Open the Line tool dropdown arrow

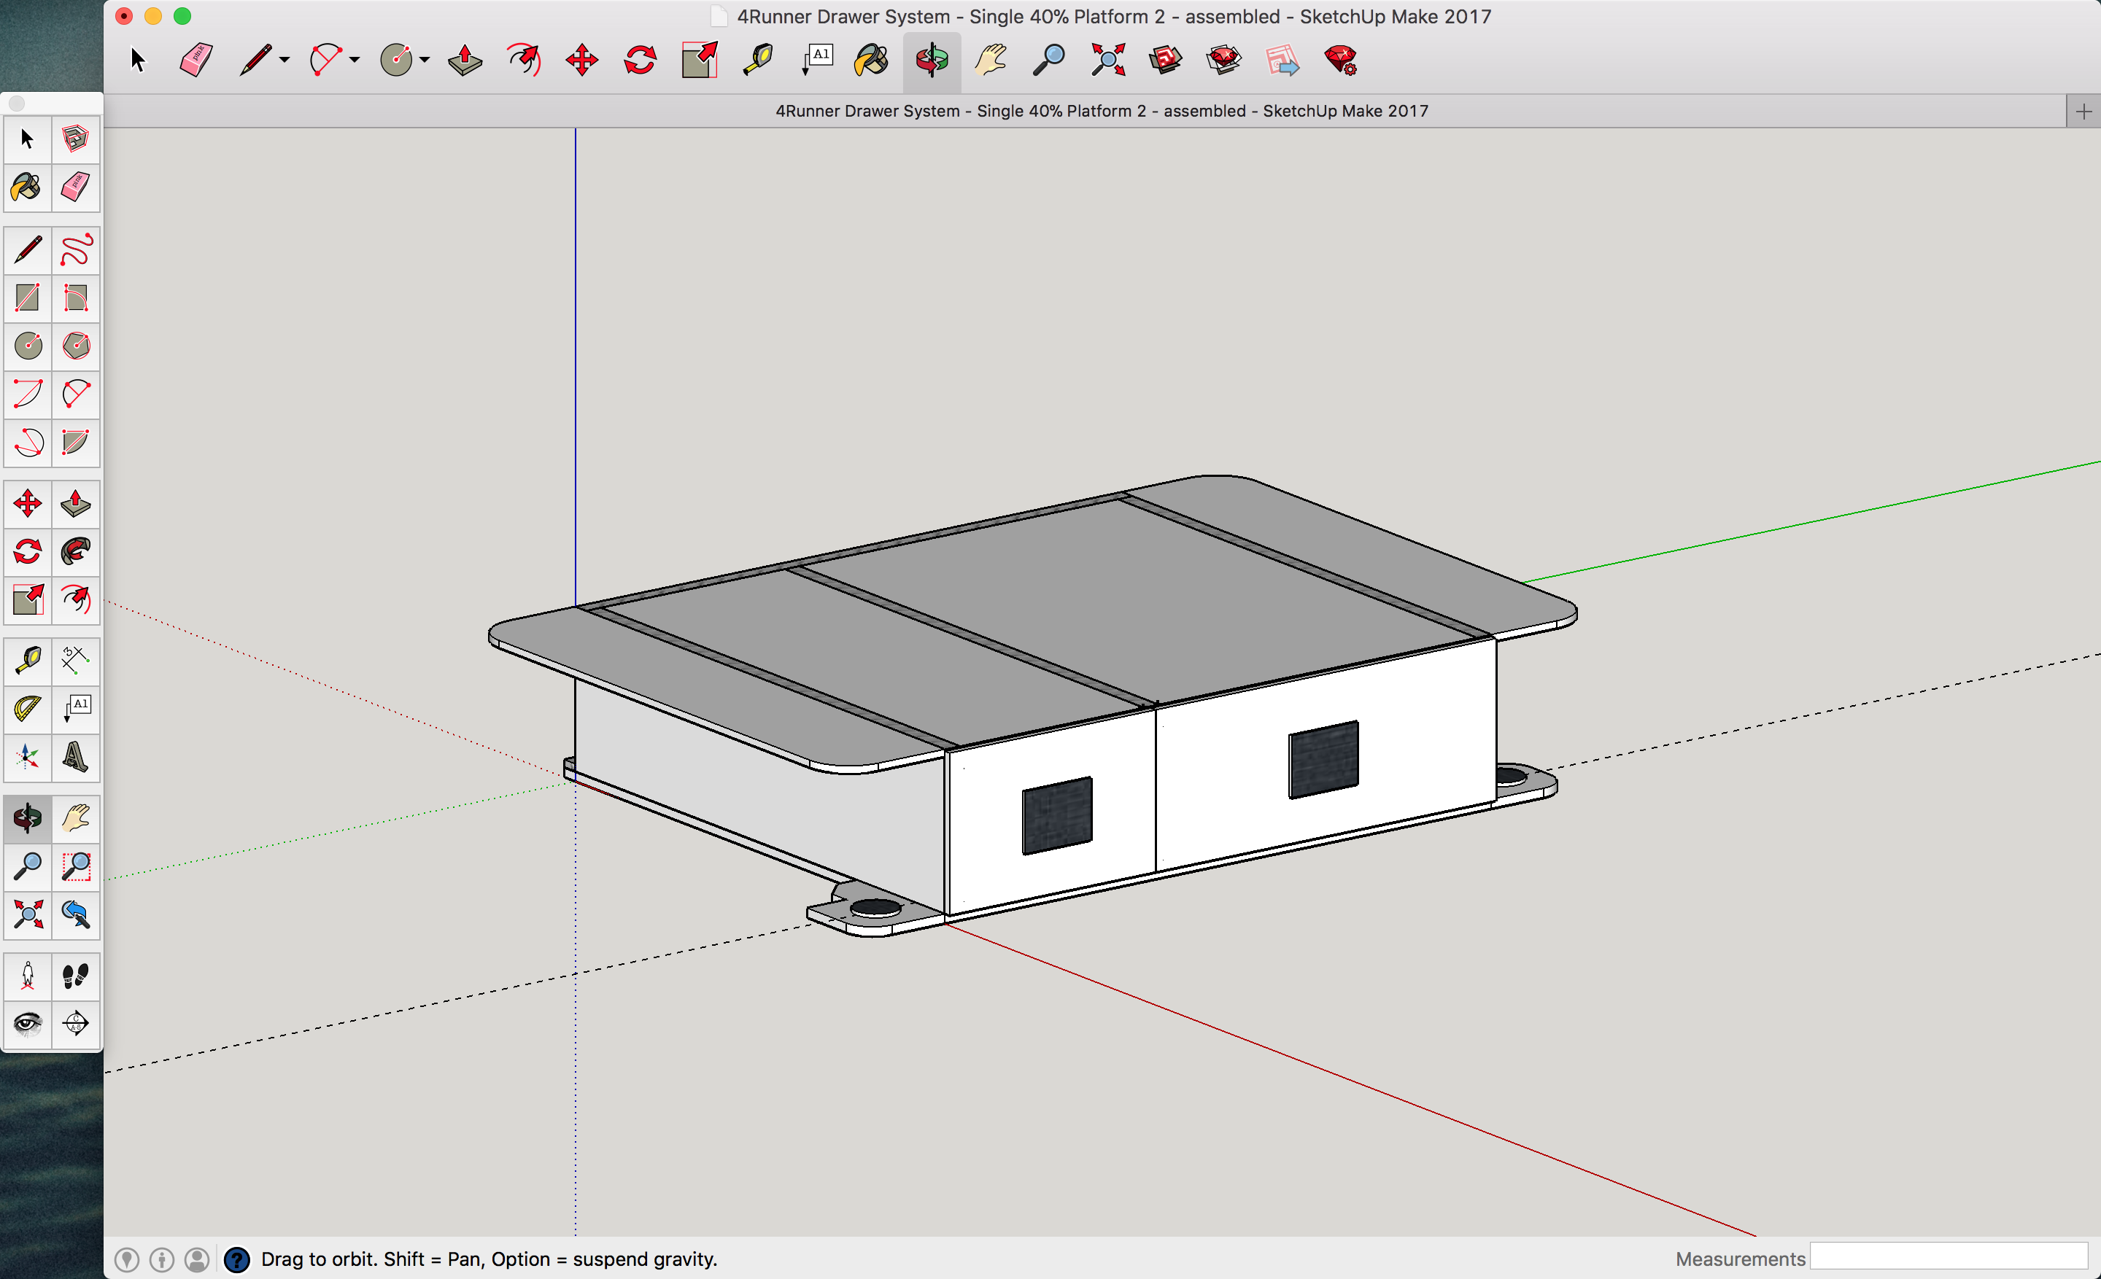(285, 61)
